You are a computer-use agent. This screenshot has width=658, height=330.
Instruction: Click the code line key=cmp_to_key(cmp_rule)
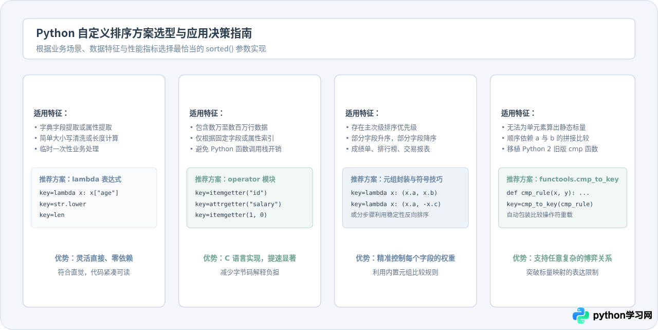pos(550,204)
